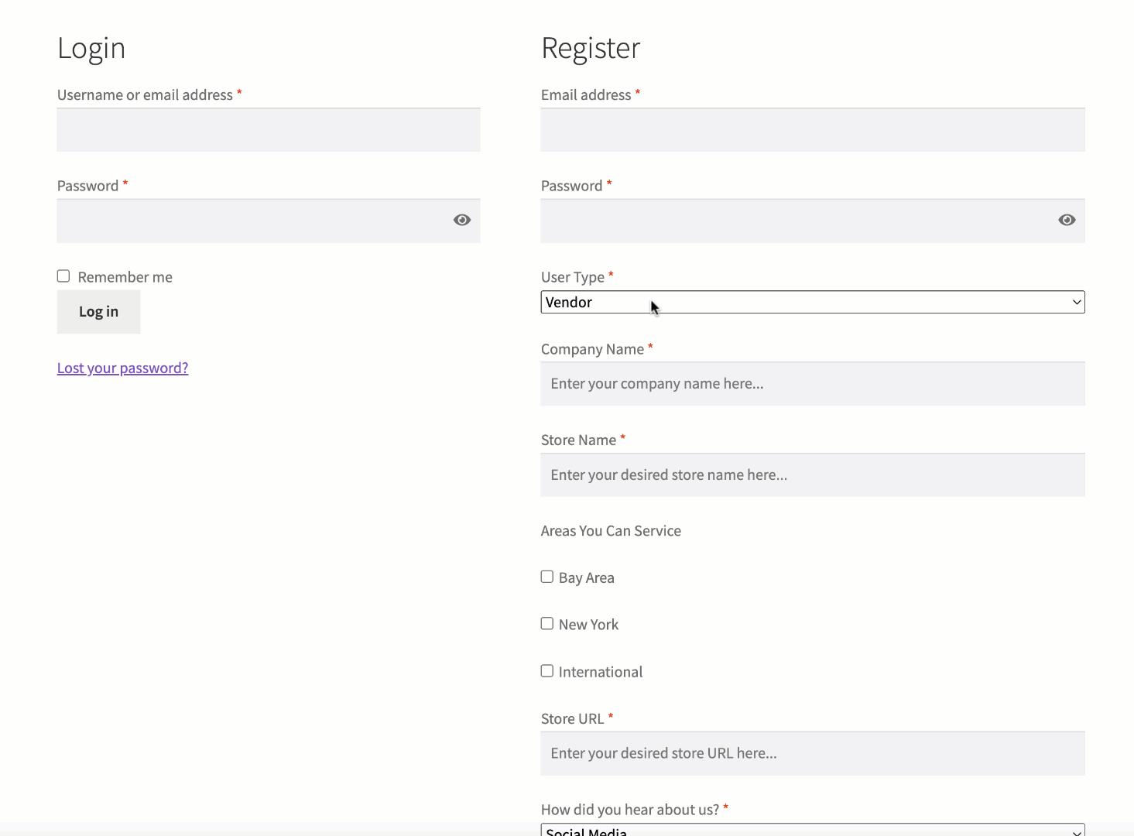Open the Lost your password link
Screen dimensions: 1134x836
click(122, 368)
